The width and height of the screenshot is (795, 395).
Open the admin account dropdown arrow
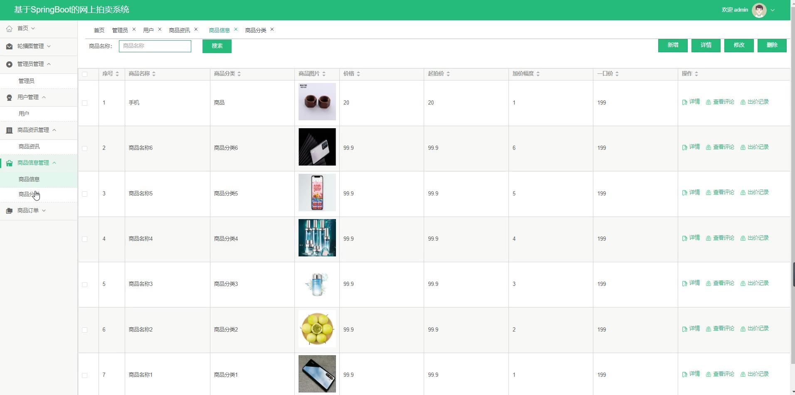tap(773, 10)
